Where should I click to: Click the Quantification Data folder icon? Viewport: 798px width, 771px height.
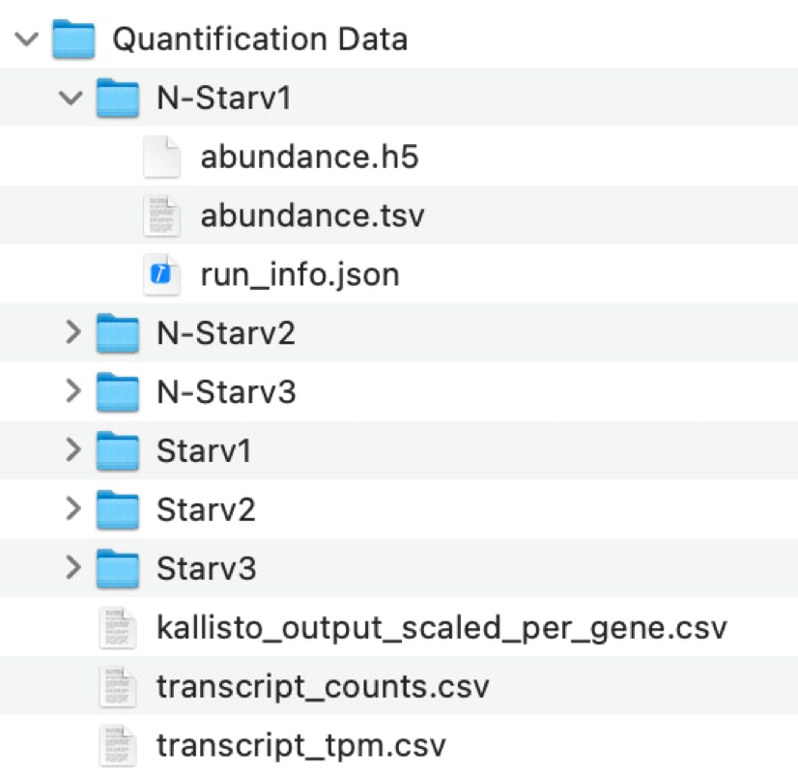pos(73,40)
